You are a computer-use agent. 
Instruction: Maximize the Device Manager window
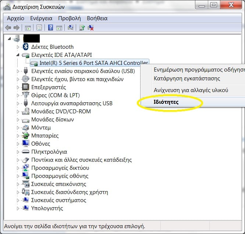(x=214, y=5)
